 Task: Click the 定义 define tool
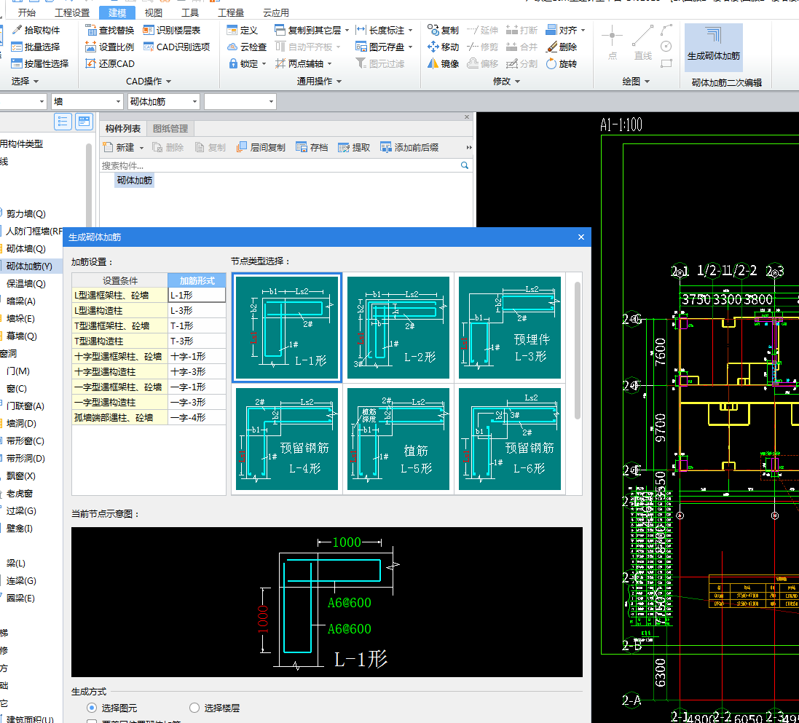click(x=243, y=30)
